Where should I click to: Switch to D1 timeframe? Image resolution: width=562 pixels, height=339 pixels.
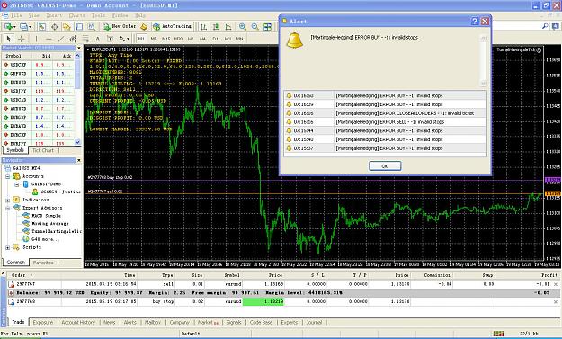pos(215,39)
